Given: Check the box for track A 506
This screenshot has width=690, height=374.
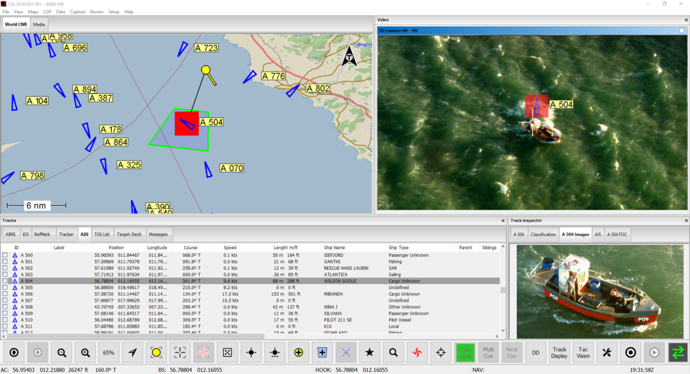Looking at the screenshot, I should point(6,294).
